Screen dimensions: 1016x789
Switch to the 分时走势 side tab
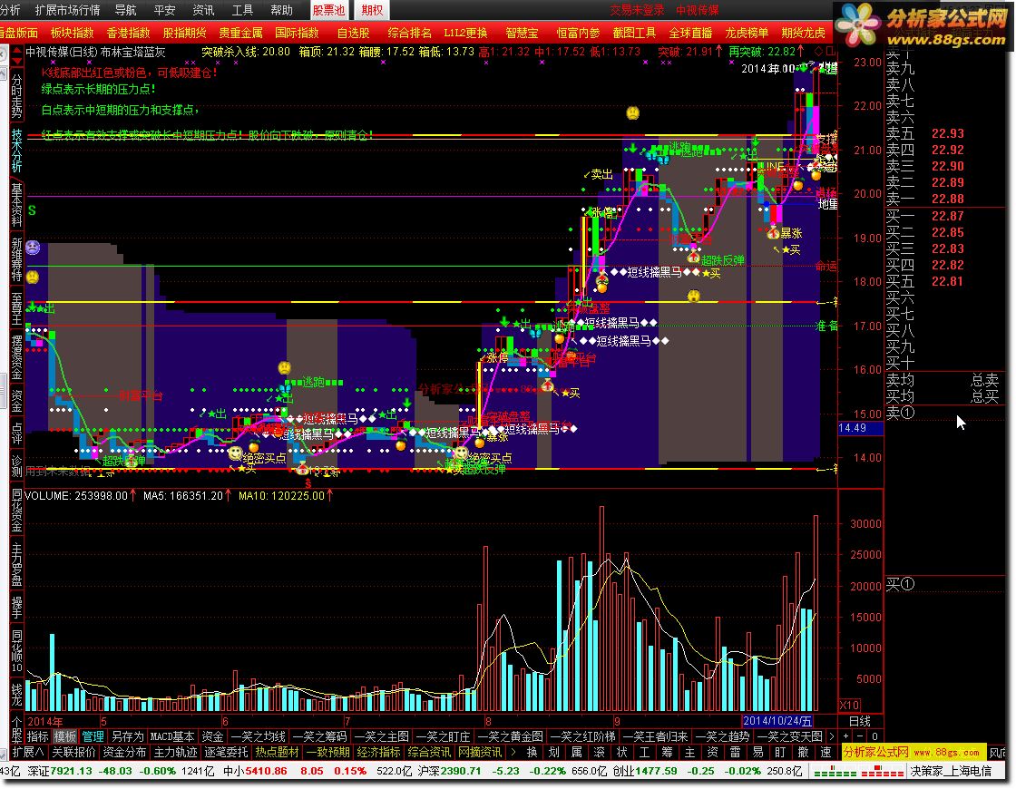point(16,96)
